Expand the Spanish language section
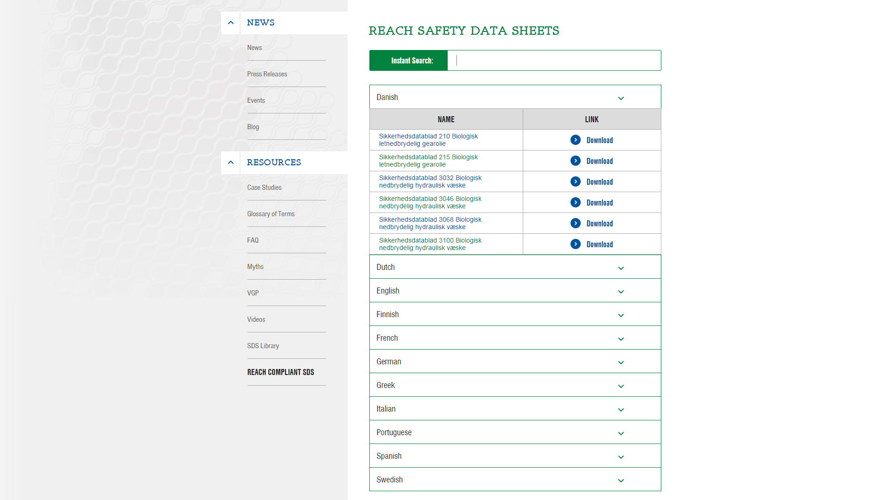The height and width of the screenshot is (500, 881). point(515,456)
